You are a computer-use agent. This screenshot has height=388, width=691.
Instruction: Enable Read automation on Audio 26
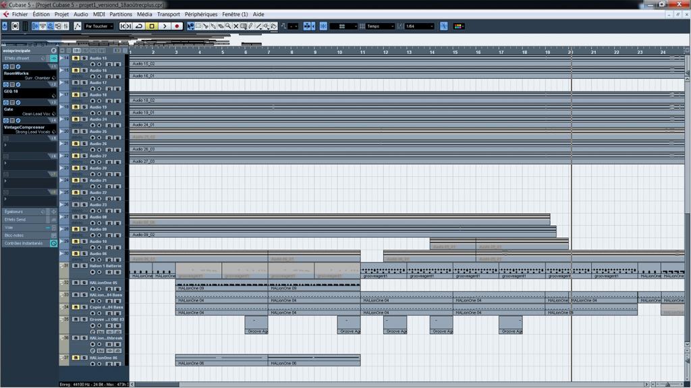tap(109, 150)
